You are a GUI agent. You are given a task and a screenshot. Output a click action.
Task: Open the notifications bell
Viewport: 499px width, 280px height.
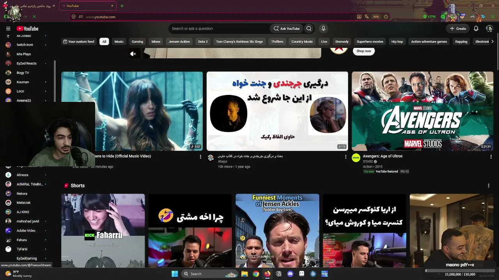click(476, 28)
